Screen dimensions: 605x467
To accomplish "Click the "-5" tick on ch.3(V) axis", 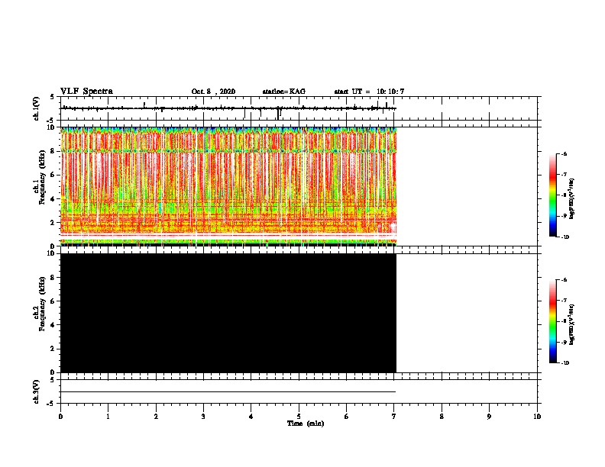I will click(x=51, y=404).
